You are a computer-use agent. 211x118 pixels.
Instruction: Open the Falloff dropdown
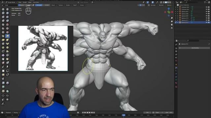click(x=75, y=5)
